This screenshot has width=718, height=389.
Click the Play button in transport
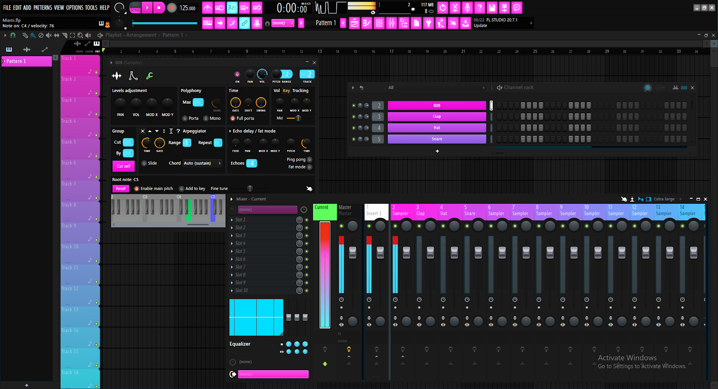coord(147,8)
